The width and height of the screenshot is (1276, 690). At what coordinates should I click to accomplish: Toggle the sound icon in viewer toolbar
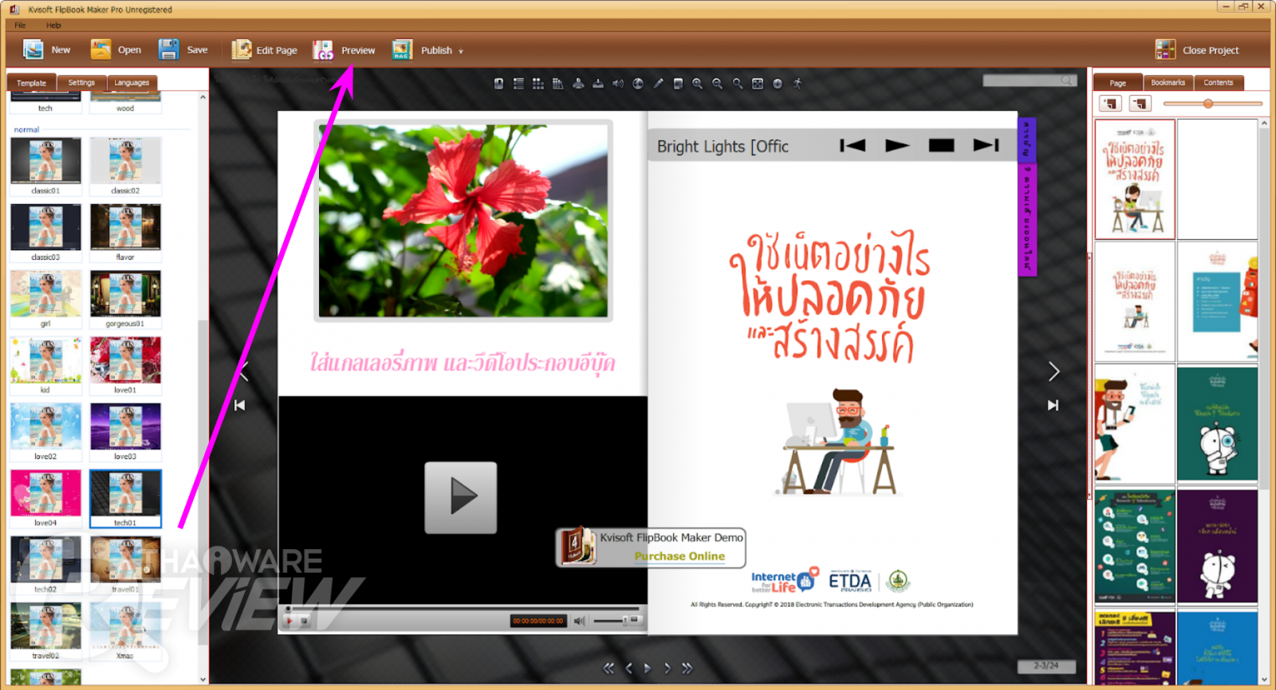pyautogui.click(x=618, y=84)
